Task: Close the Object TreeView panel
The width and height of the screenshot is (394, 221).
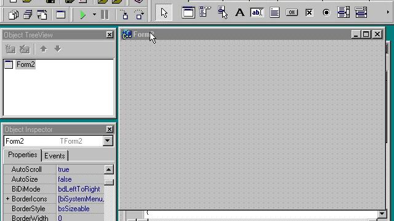Action: [x=110, y=34]
